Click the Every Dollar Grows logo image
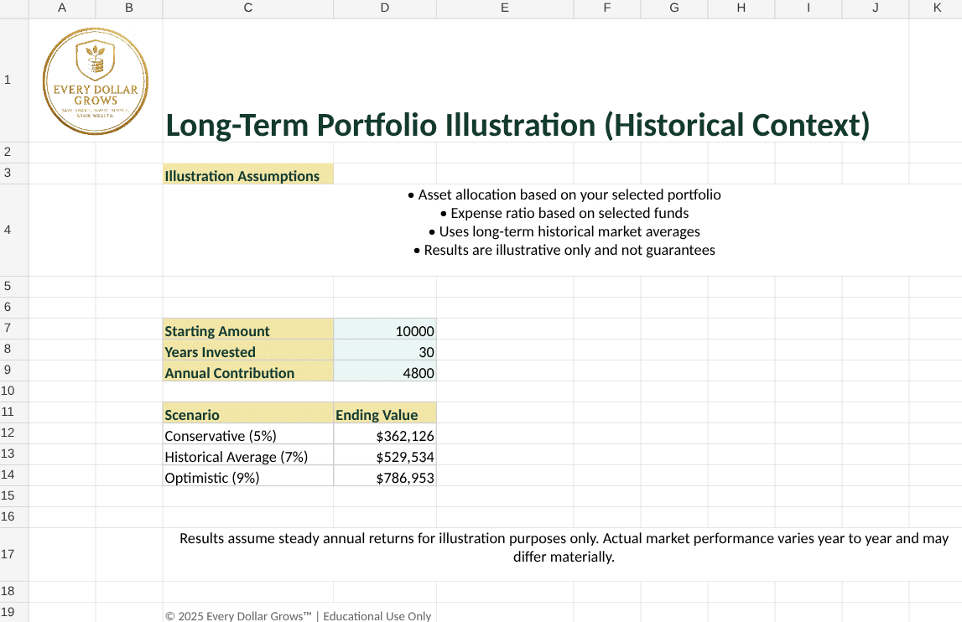 96,81
